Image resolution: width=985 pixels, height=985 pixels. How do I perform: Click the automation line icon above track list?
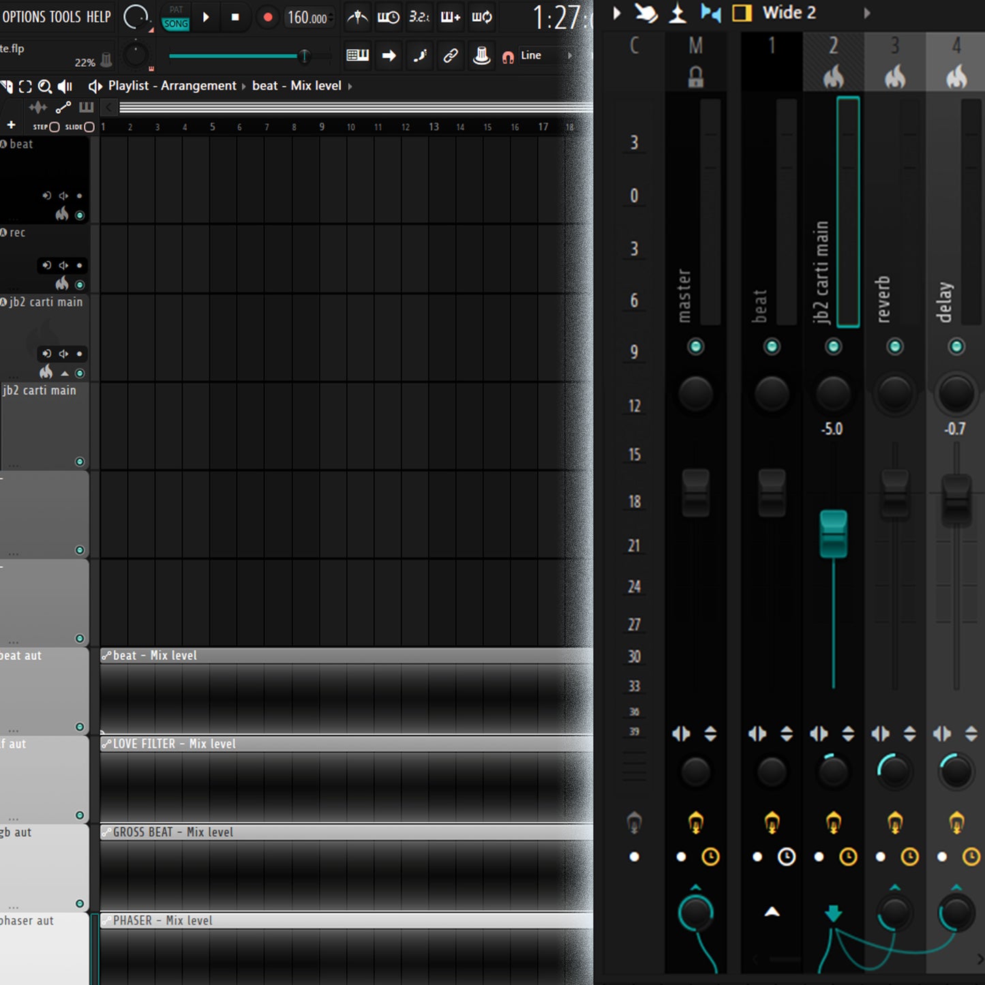(63, 107)
